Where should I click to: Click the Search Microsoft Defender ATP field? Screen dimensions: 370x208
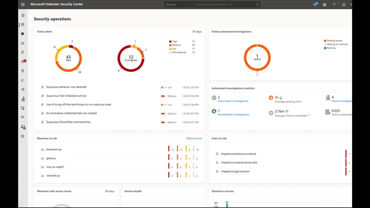click(227, 5)
